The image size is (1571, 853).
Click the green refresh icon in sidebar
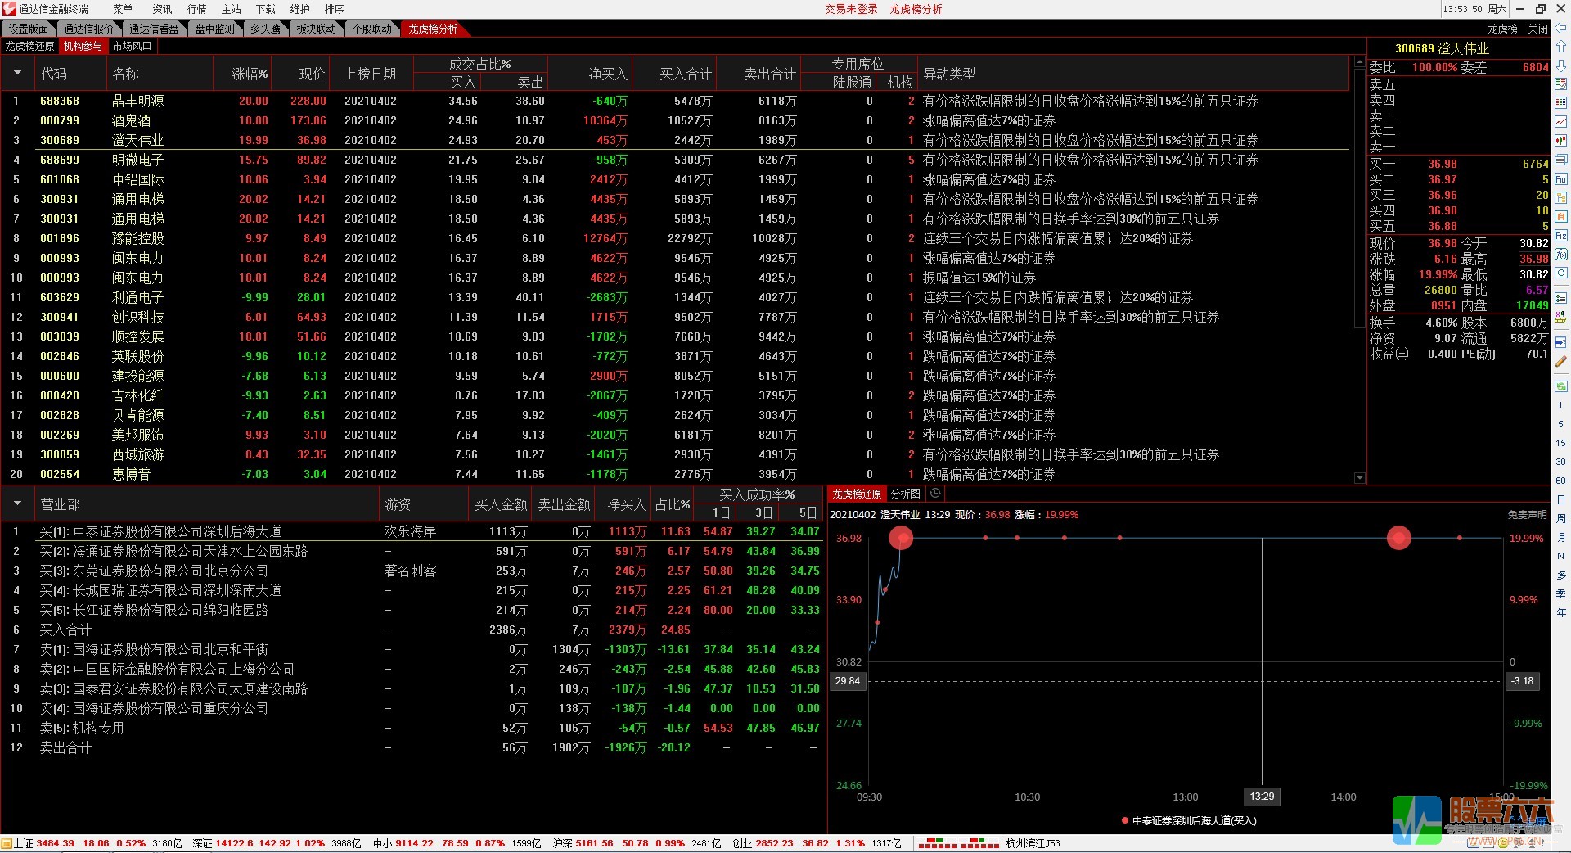pos(1561,386)
